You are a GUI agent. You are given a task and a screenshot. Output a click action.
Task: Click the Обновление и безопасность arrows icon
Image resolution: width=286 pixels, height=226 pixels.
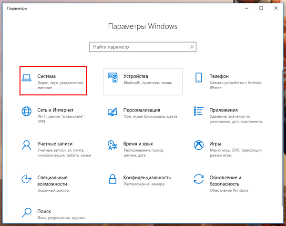pyautogui.click(x=199, y=179)
